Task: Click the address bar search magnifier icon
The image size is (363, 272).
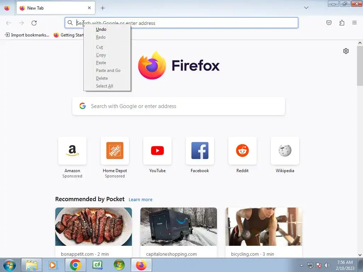Action: [x=70, y=23]
